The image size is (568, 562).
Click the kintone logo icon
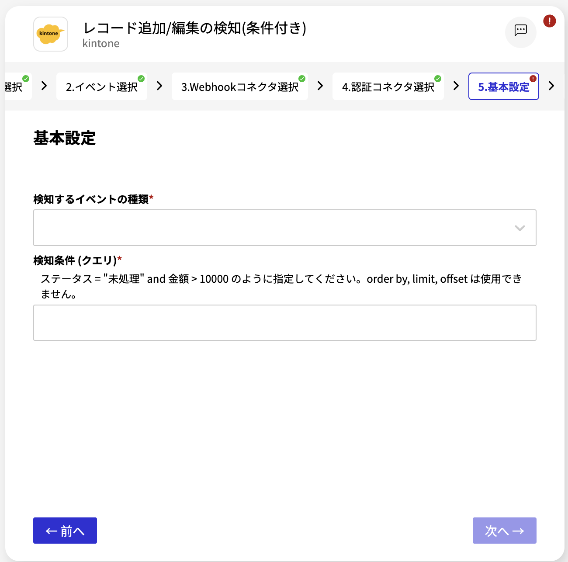51,34
